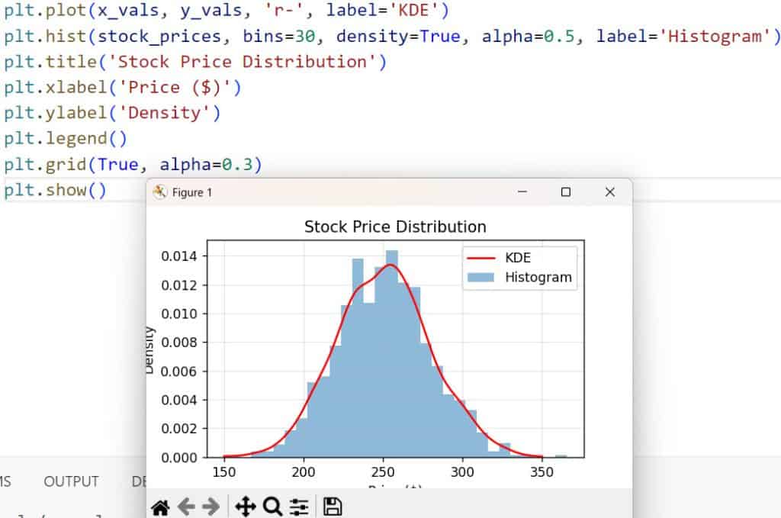Save the figure using floppy disk icon

pyautogui.click(x=332, y=507)
